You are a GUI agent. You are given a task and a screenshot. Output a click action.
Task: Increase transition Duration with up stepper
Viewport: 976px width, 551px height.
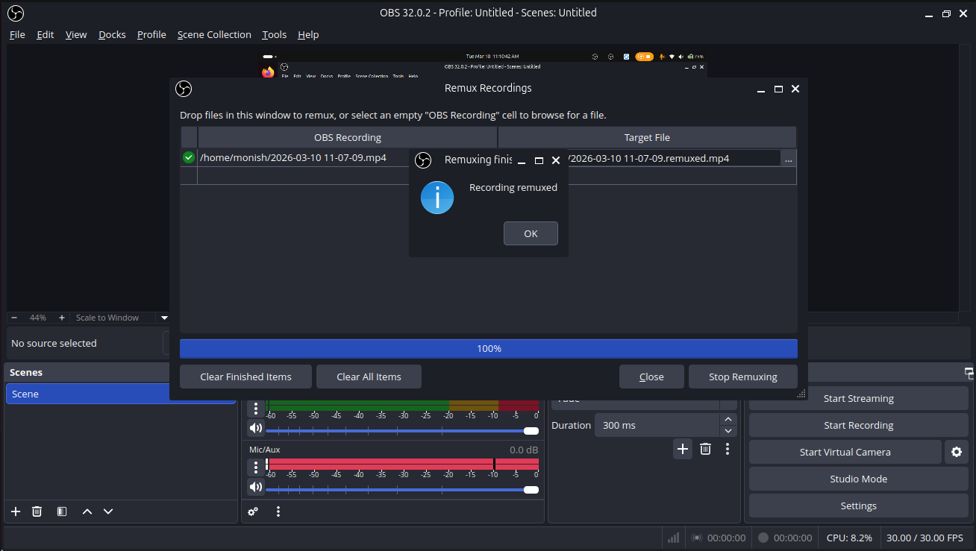pos(728,420)
